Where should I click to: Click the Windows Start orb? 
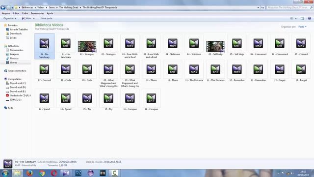[x=5, y=173]
